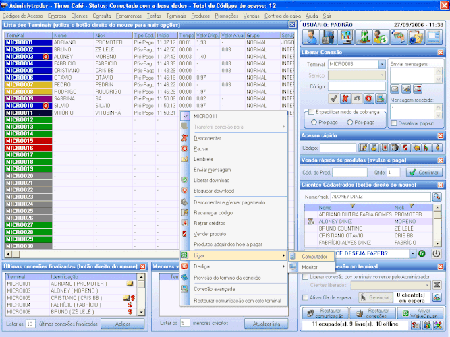Click the Gerenciar button
This screenshot has width=450, height=337.
click(376, 297)
